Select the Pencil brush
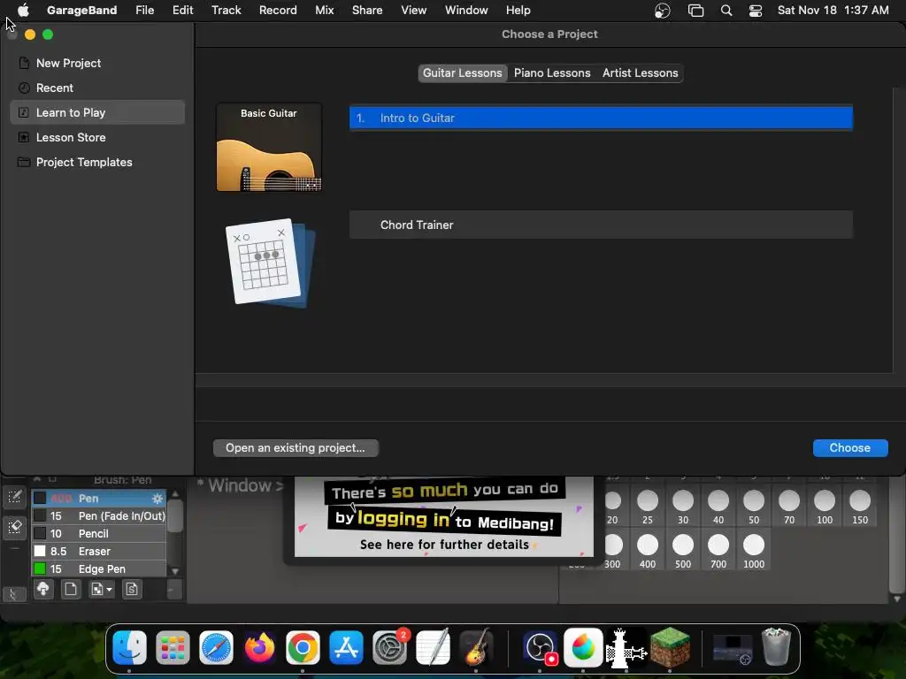This screenshot has height=679, width=906. [x=99, y=533]
